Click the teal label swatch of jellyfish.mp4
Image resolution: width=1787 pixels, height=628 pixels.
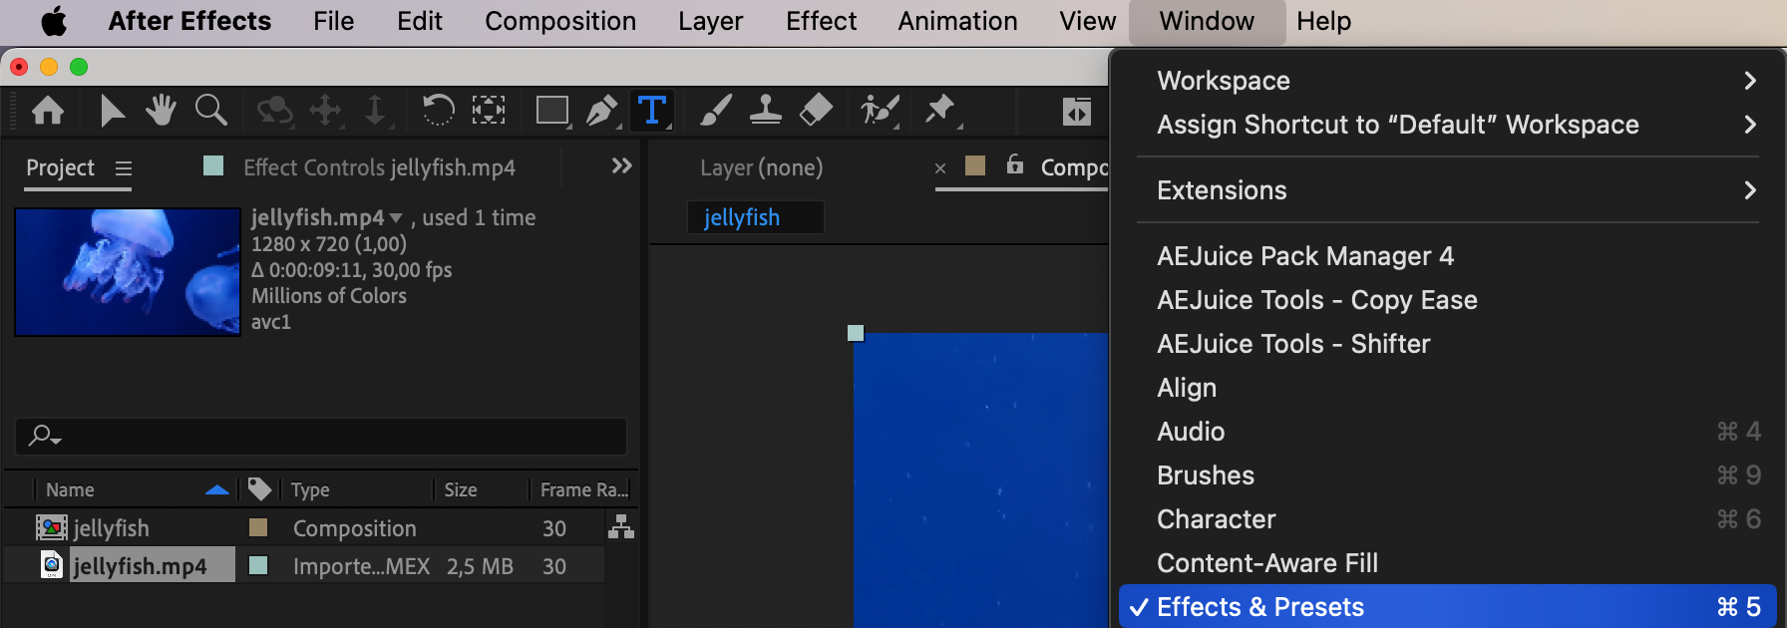(x=258, y=565)
